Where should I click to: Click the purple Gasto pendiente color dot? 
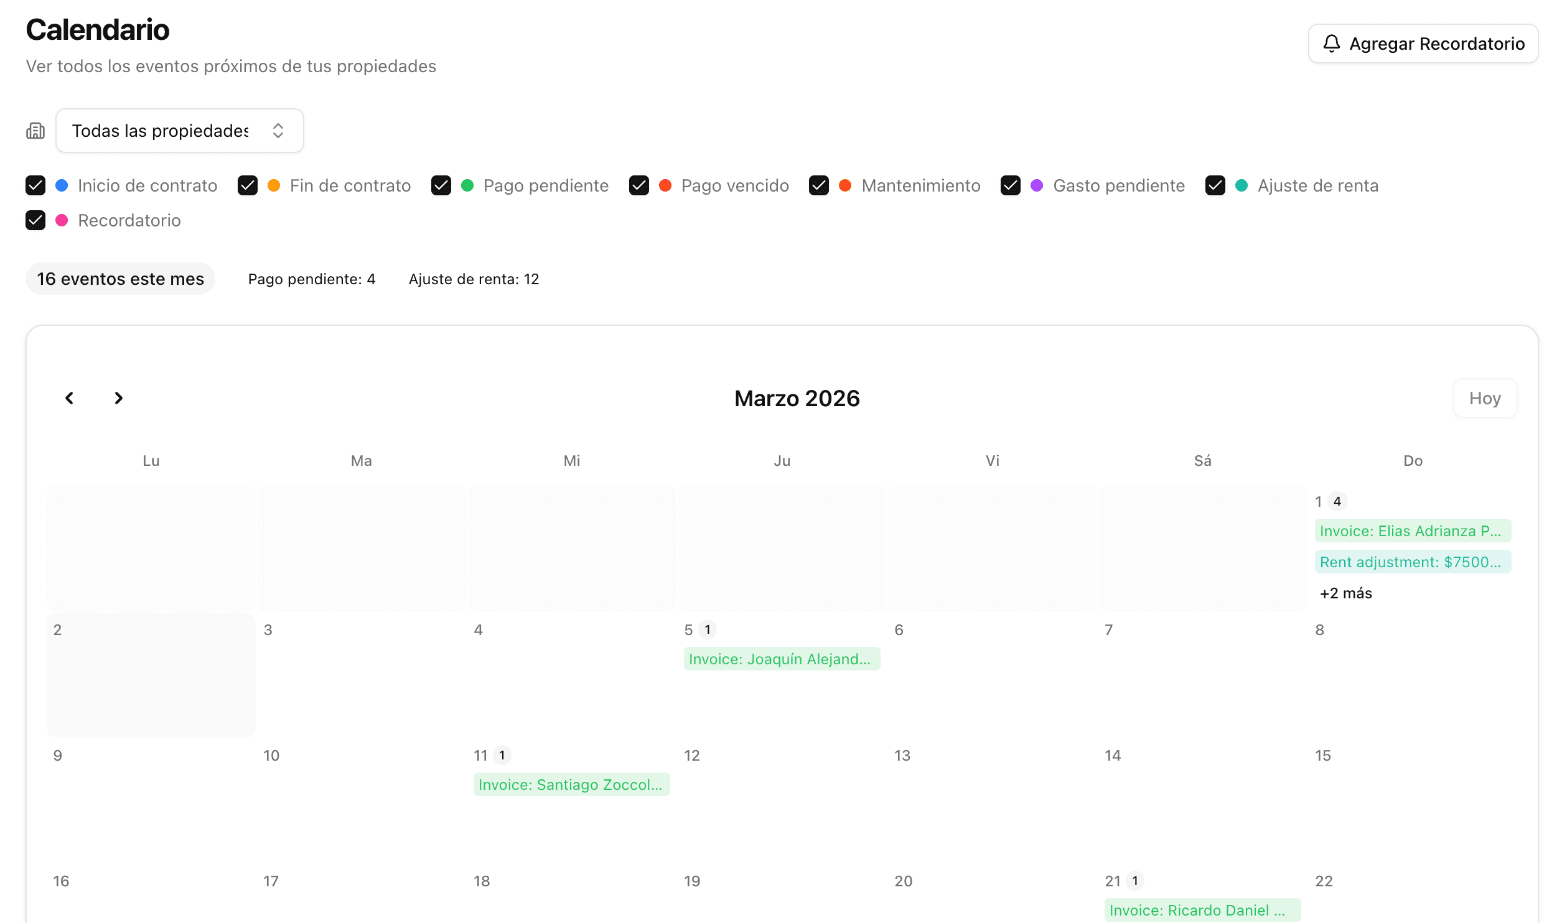pyautogui.click(x=1037, y=185)
